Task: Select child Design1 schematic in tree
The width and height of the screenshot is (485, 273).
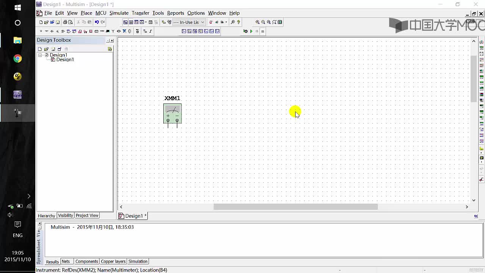Action: [x=65, y=60]
